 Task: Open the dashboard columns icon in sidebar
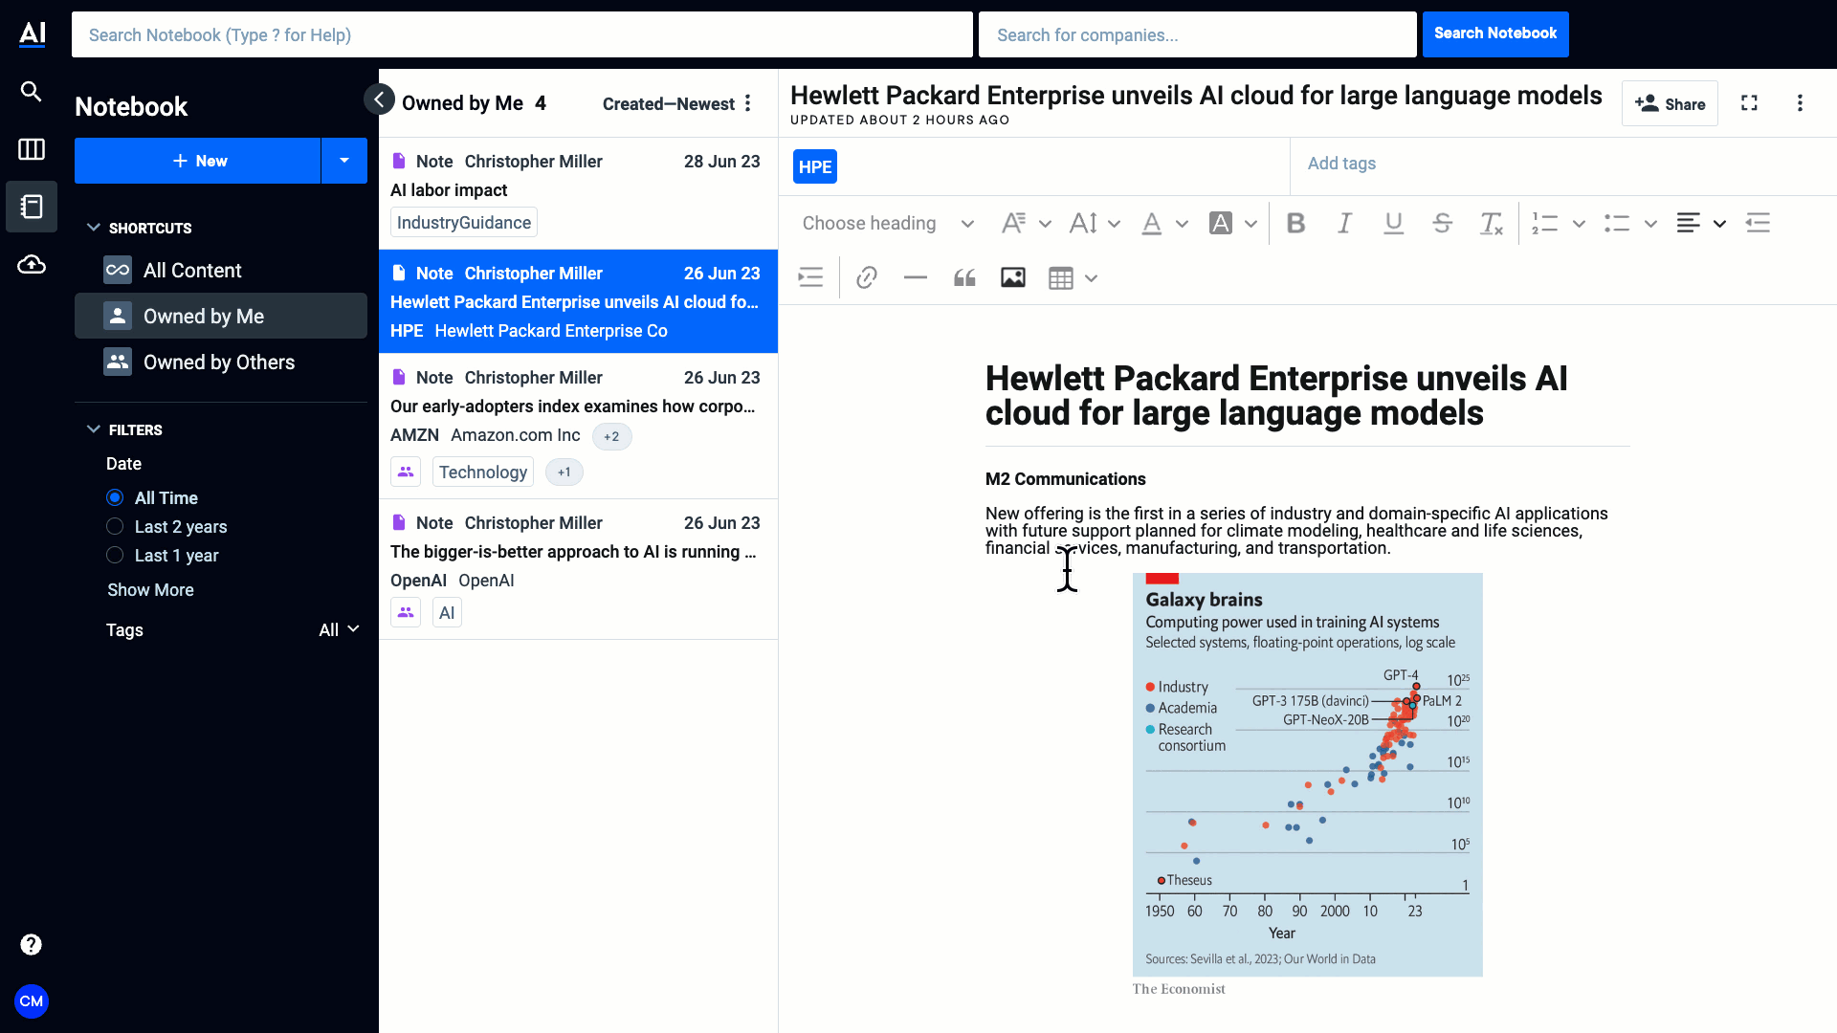pyautogui.click(x=31, y=149)
